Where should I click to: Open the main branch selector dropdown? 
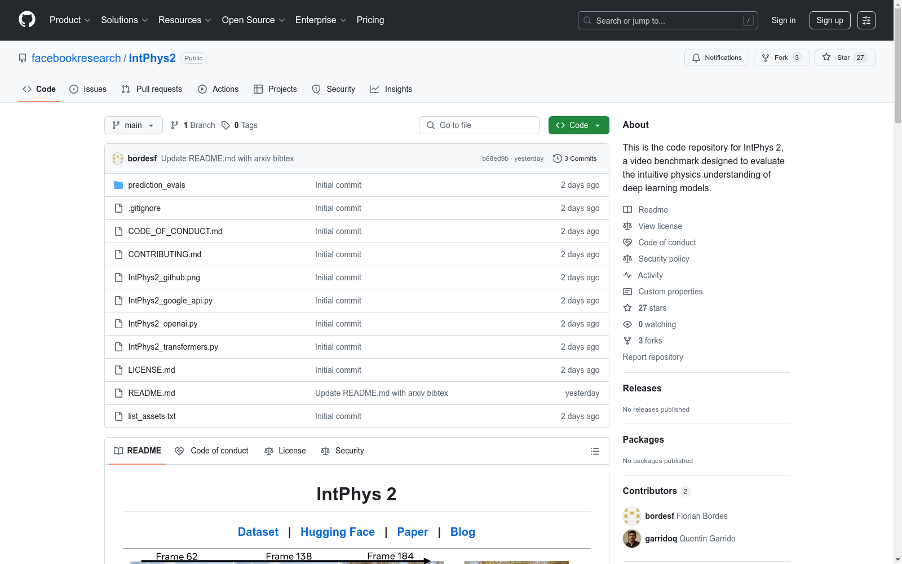point(134,125)
